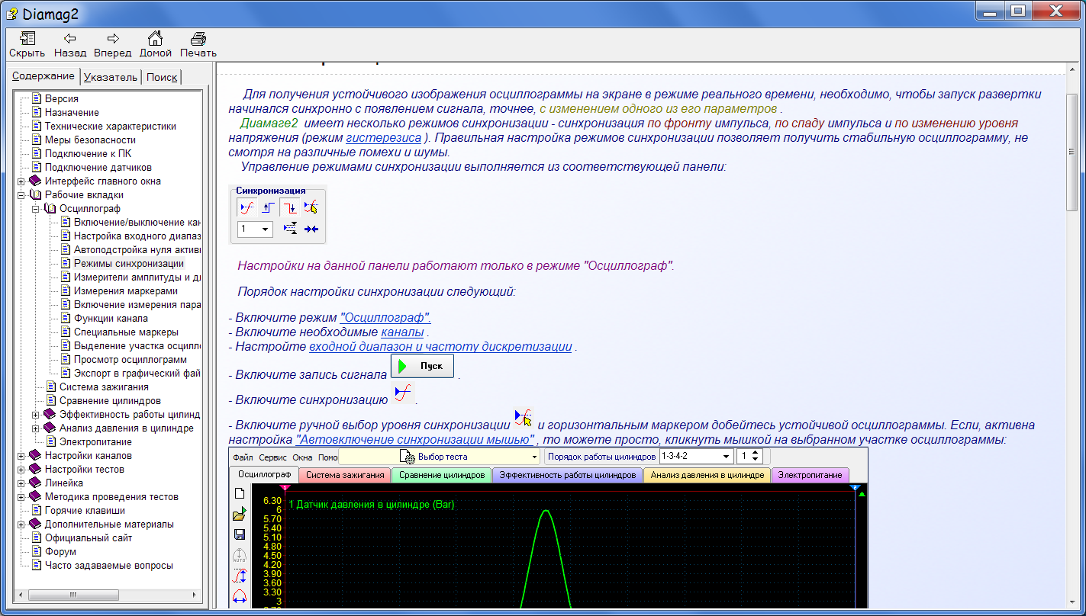The image size is (1086, 616).
Task: Go back with the Назад arrow
Action: click(70, 39)
